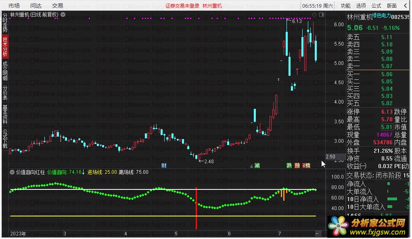This screenshot has width=412, height=239.
Task: Click the clock showing 06:55:19 周六
Action: [x=318, y=6]
